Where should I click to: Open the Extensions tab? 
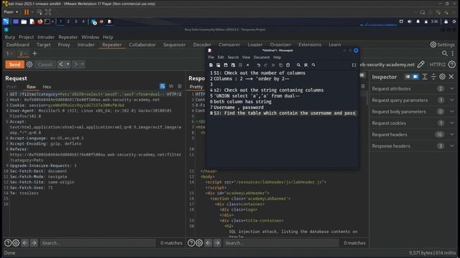click(310, 44)
